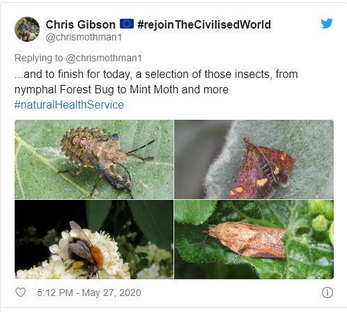Click the @chrismothman1 reply mention
Image resolution: width=347 pixels, height=312 pixels.
coord(104,58)
